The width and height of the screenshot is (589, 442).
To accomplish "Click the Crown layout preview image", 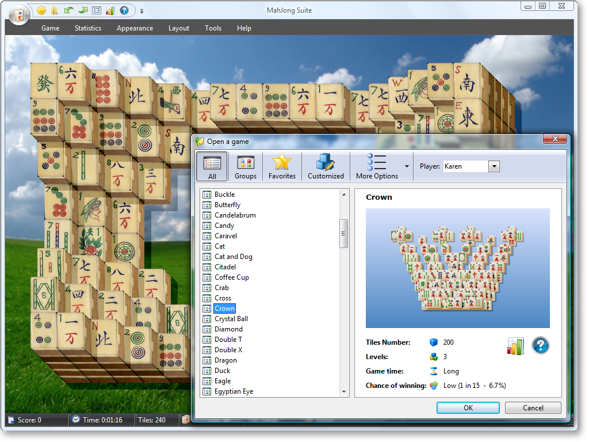I will [x=457, y=268].
